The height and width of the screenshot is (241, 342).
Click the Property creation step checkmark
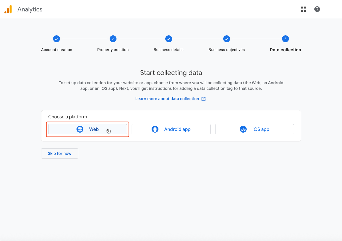tap(113, 39)
